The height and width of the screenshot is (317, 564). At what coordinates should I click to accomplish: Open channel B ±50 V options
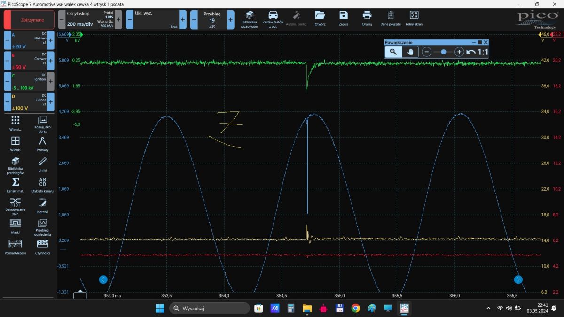(x=29, y=61)
